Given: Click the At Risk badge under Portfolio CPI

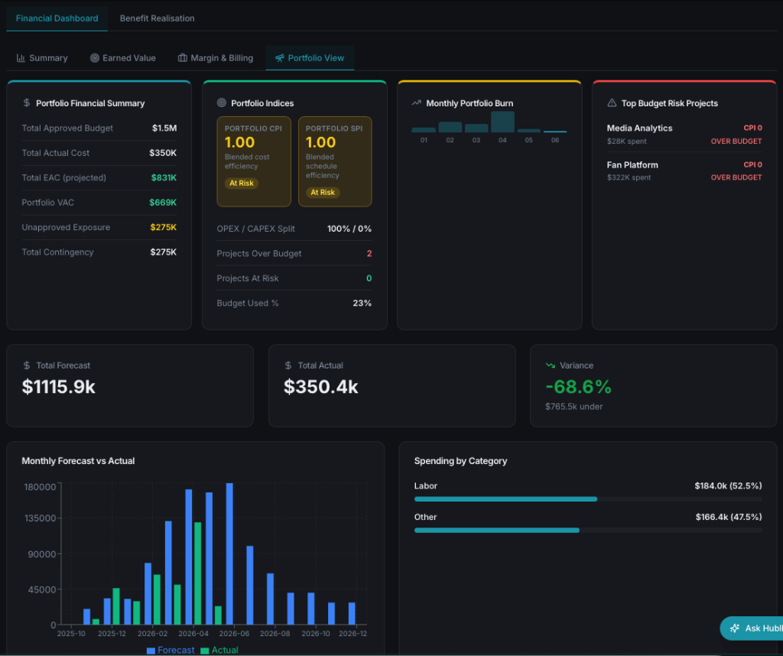Looking at the screenshot, I should point(242,183).
